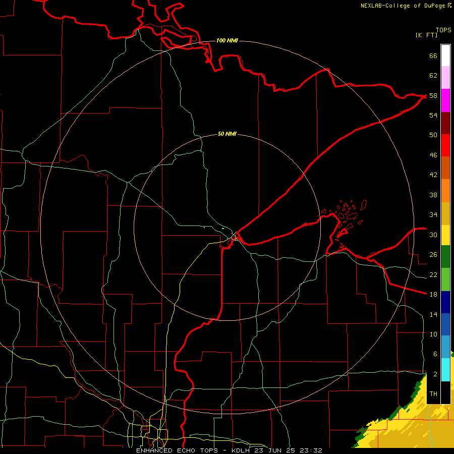Choose the navy blue legend swatch
The width and height of the screenshot is (454, 454).
click(x=445, y=302)
